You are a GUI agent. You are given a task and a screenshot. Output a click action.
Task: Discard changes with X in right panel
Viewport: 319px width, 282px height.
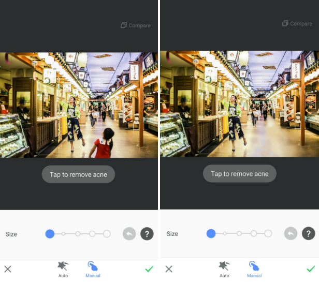click(x=169, y=269)
